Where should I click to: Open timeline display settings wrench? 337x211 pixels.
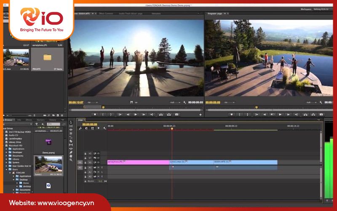(104, 128)
